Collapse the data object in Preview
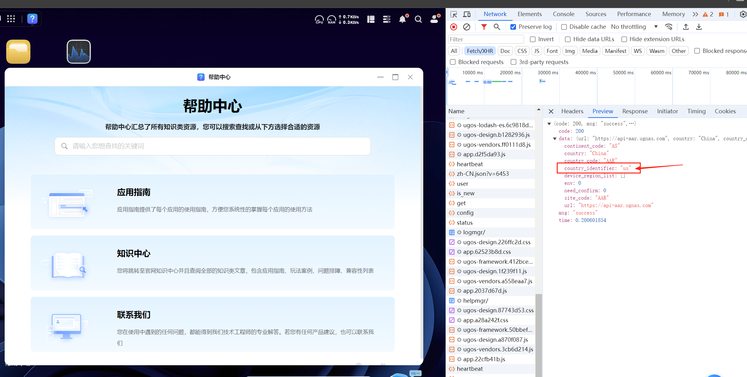Viewport: 747px width, 377px height. pyautogui.click(x=555, y=139)
